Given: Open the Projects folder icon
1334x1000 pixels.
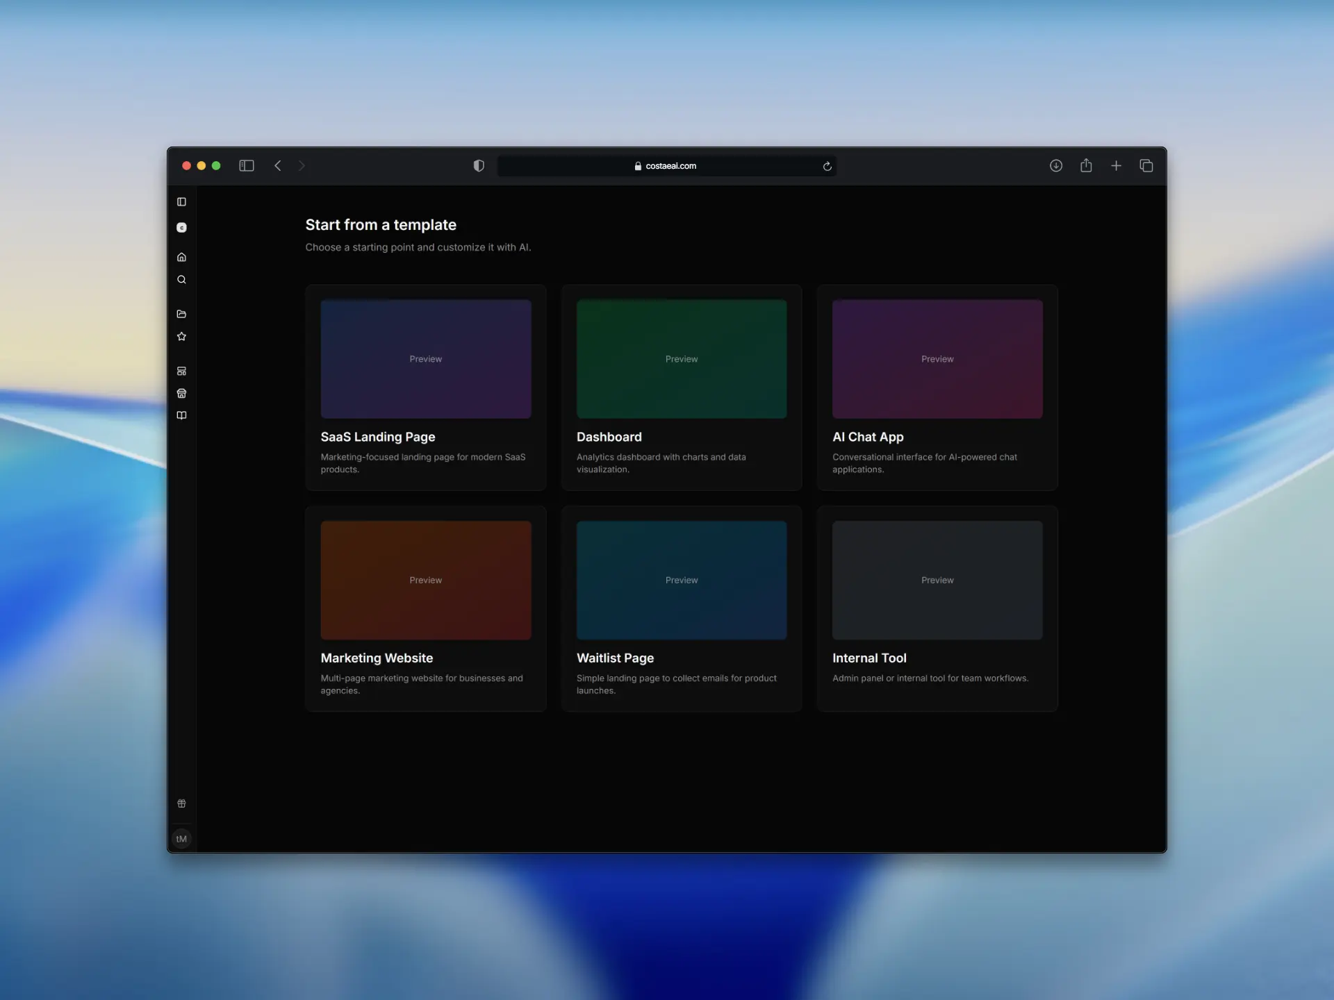Looking at the screenshot, I should coord(182,314).
